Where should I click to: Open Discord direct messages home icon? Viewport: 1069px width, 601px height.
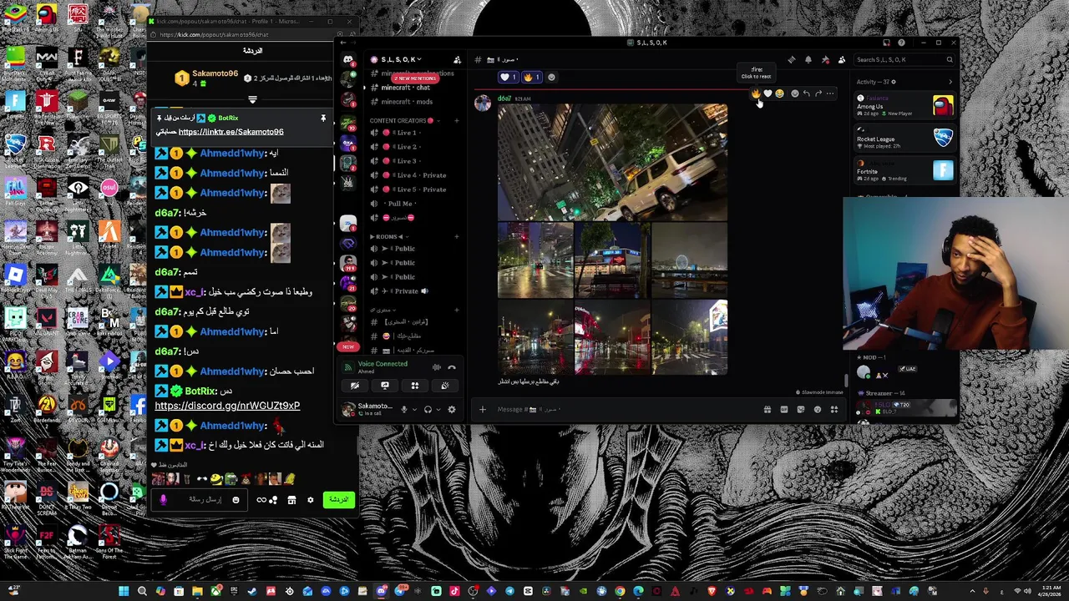pyautogui.click(x=348, y=59)
